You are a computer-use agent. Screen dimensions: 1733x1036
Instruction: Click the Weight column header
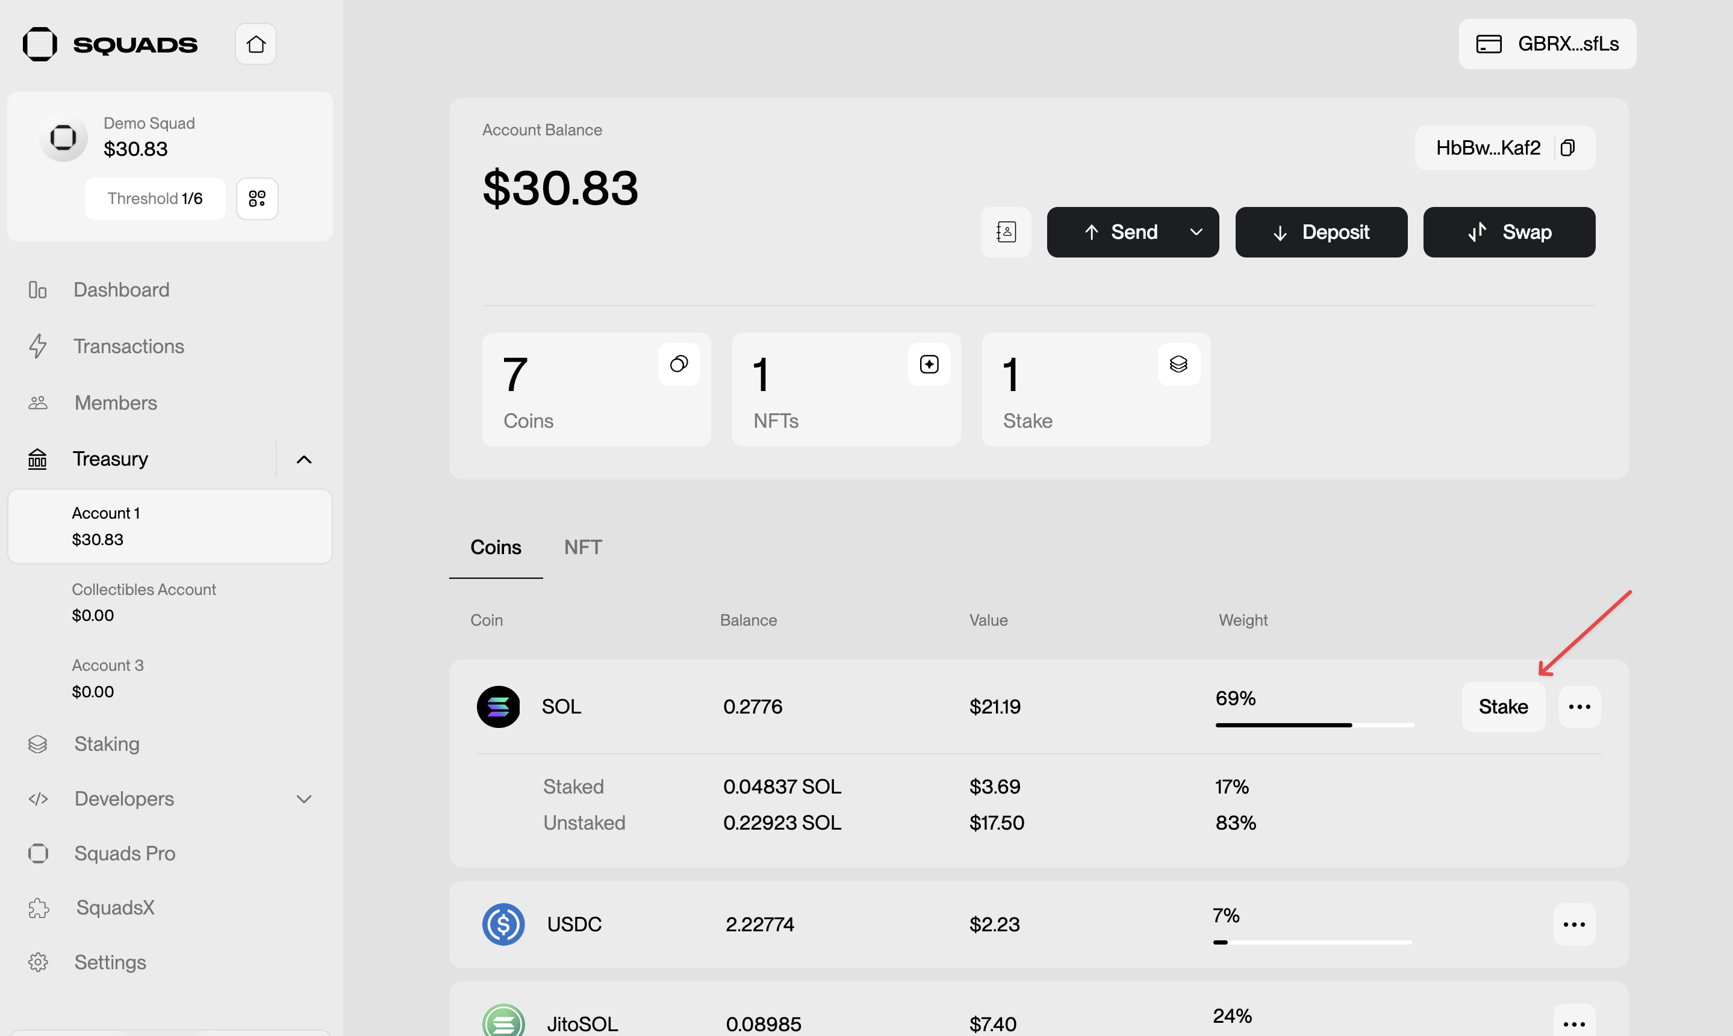point(1243,620)
